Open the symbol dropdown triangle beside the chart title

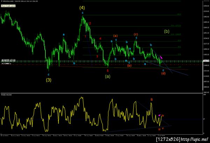point(2,1)
